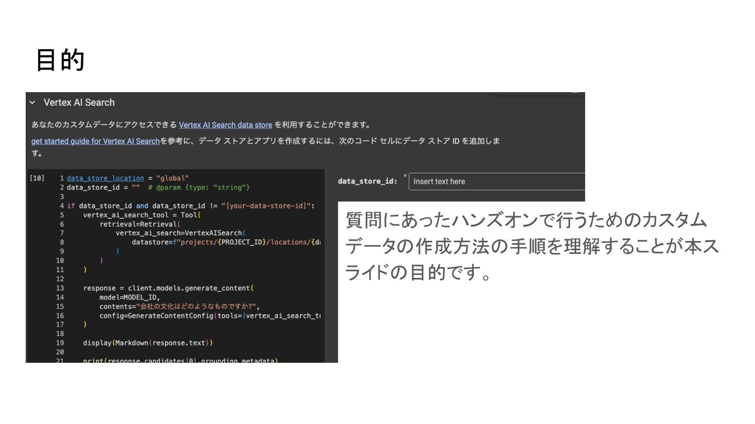Select the cell execution count [10]
The width and height of the screenshot is (755, 424).
click(37, 178)
